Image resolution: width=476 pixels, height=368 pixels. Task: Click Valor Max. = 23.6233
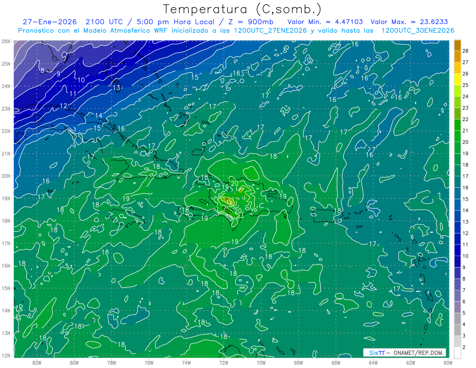(x=409, y=22)
